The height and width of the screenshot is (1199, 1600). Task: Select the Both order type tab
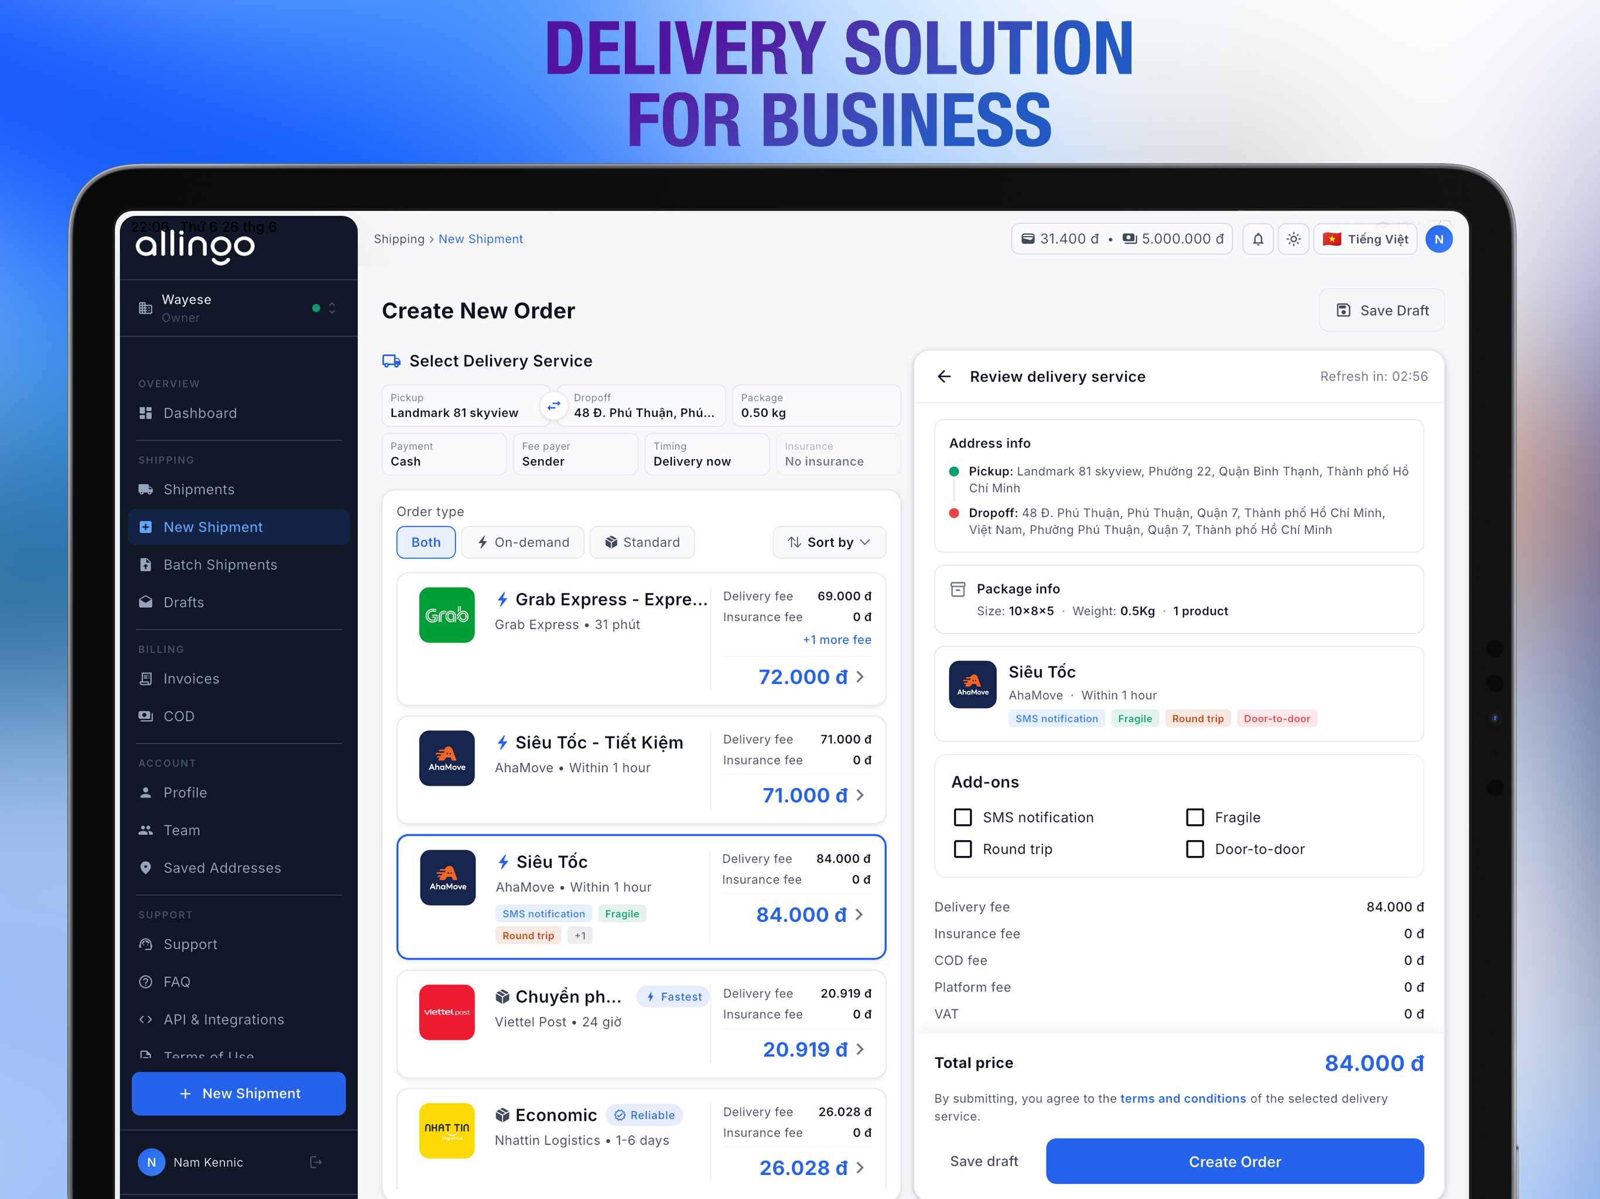(x=426, y=542)
